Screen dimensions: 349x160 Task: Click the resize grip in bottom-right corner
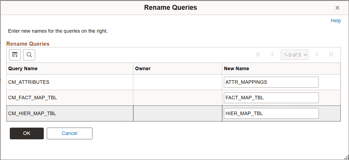(347, 158)
